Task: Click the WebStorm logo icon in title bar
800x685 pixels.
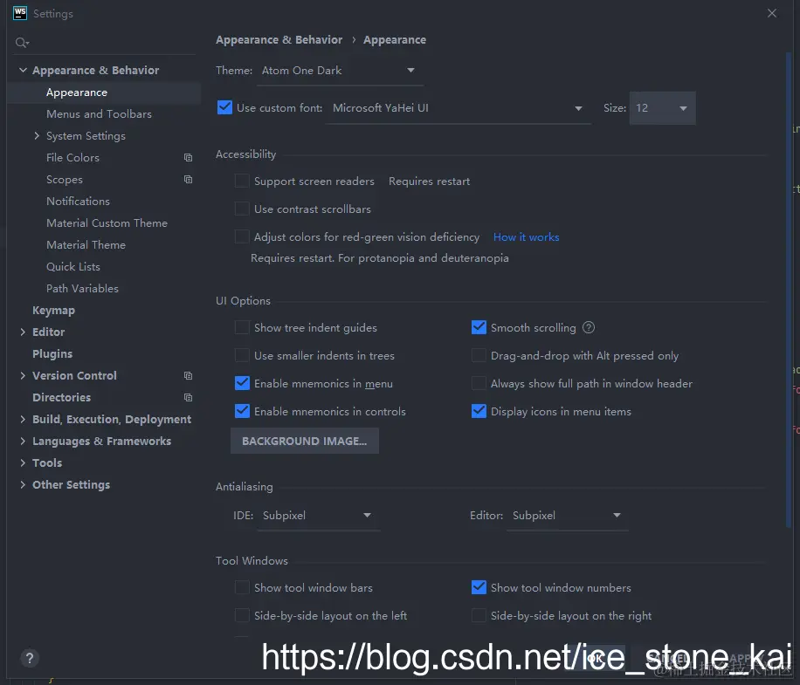Action: 20,13
